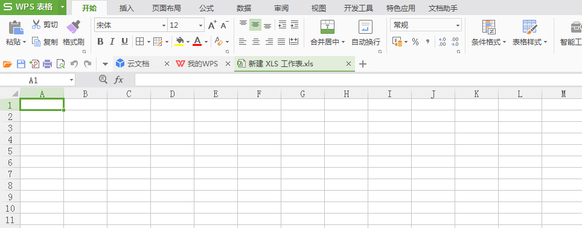Image resolution: width=582 pixels, height=228 pixels.
Task: Click the Copy (复制) icon
Action: (x=36, y=42)
